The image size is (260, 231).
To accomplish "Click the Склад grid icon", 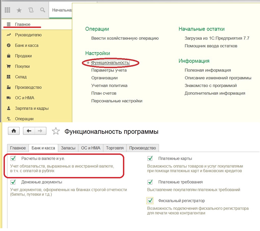I will (x=9, y=77).
